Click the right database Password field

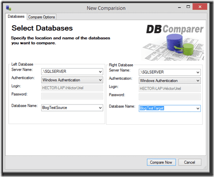pyautogui.click(x=170, y=97)
